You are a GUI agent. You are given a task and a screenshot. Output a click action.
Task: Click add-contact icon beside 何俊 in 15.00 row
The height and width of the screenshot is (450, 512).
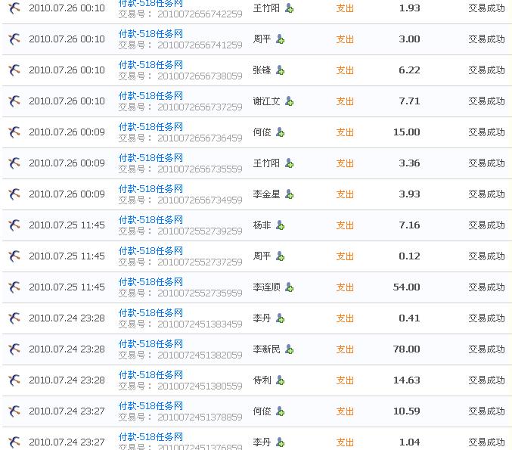pyautogui.click(x=281, y=132)
